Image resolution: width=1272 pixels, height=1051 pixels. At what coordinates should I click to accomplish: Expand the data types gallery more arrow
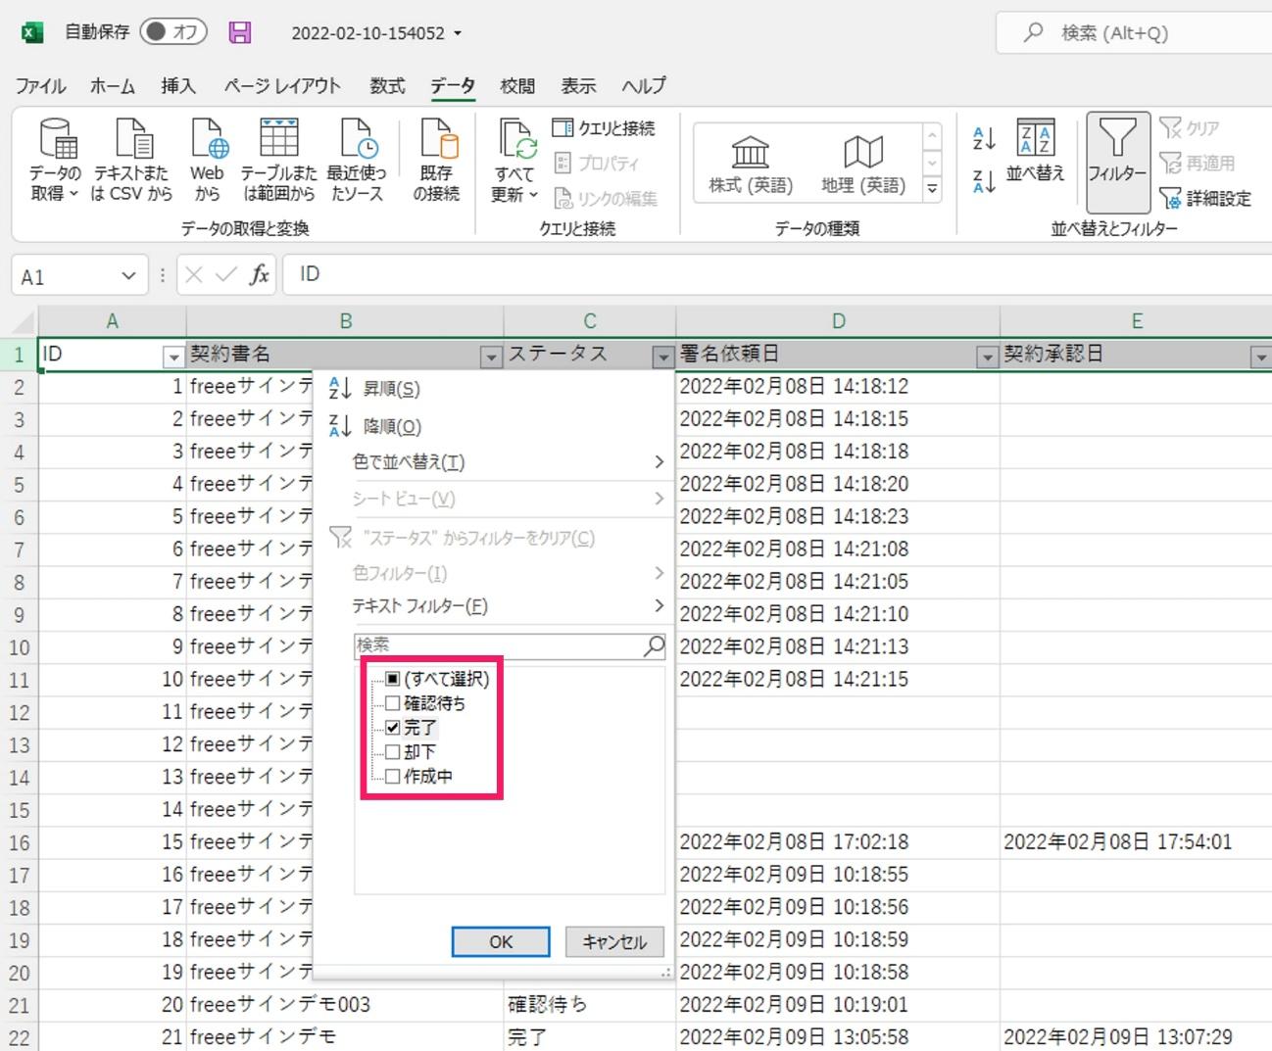click(x=933, y=188)
